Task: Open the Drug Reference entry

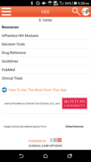Action: pyautogui.click(x=45, y=53)
